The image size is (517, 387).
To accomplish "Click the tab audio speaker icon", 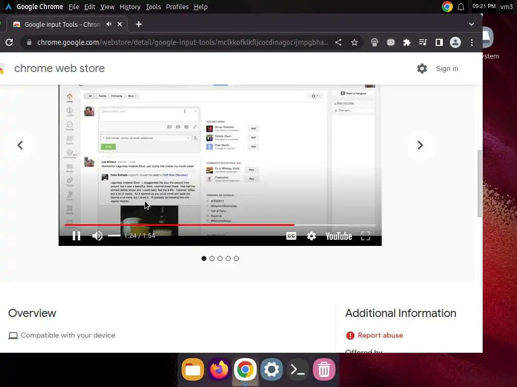I will pos(109,24).
